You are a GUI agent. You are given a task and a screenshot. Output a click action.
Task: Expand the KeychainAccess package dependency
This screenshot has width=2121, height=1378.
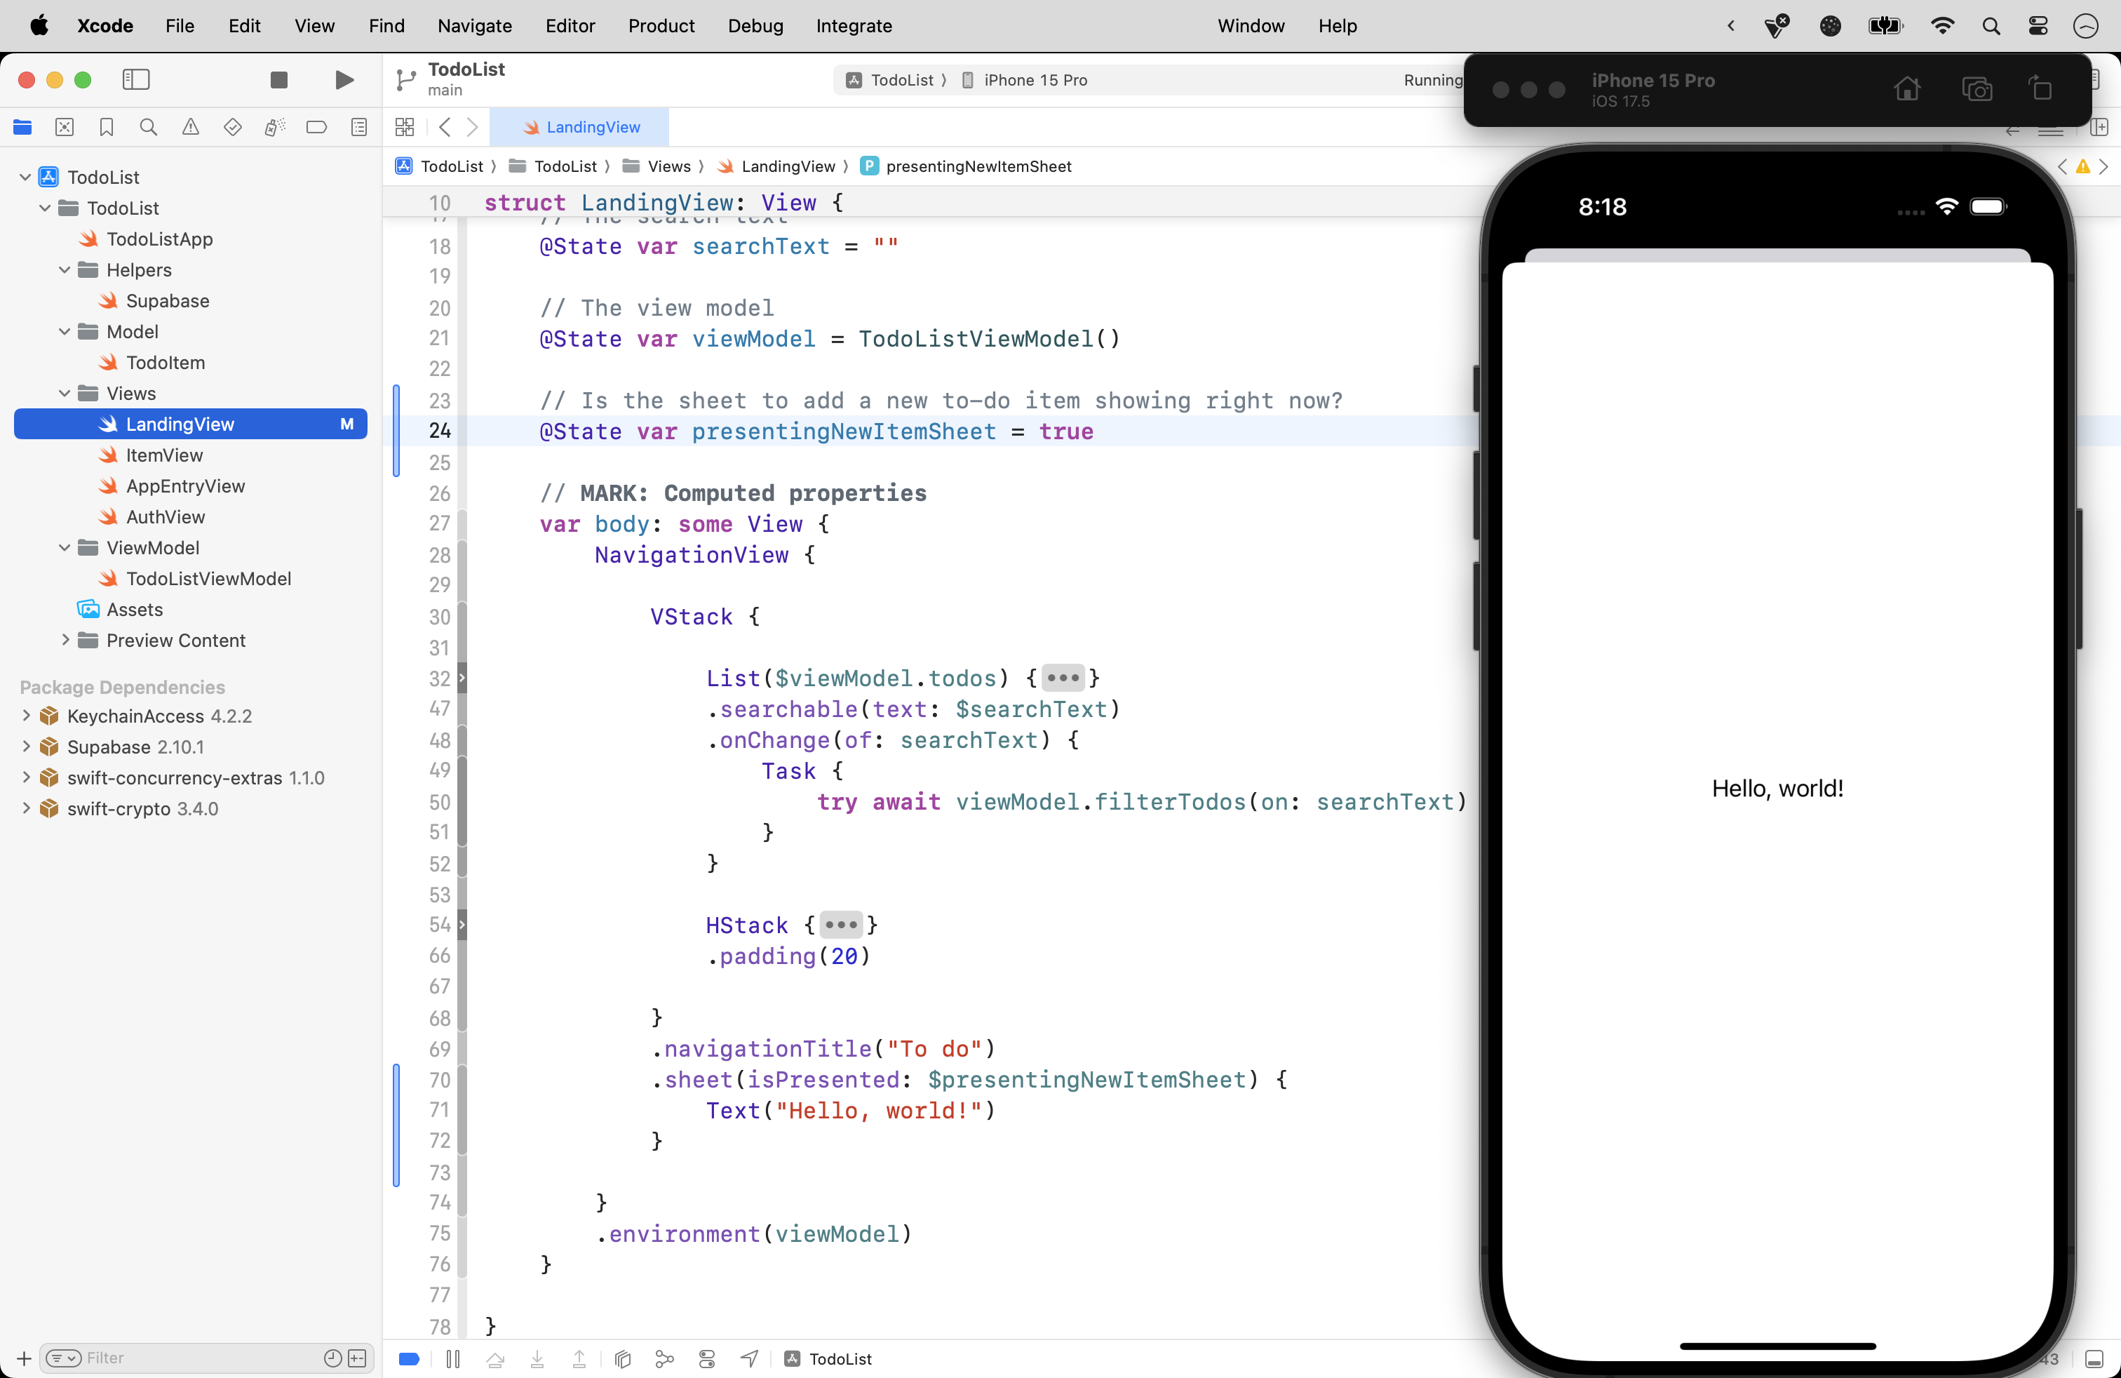coord(26,716)
